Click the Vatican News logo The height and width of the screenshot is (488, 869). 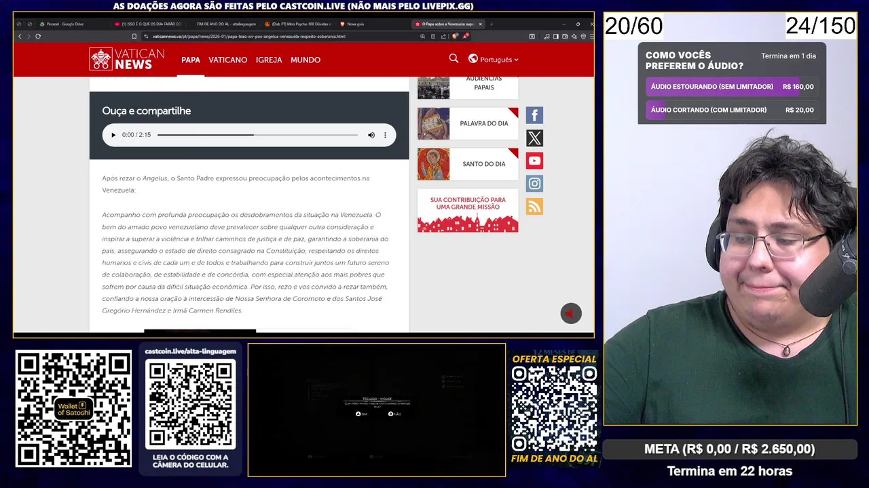[127, 59]
